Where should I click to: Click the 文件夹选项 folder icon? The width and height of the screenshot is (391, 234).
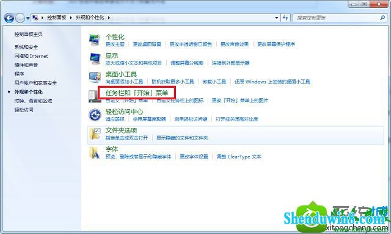click(x=95, y=134)
